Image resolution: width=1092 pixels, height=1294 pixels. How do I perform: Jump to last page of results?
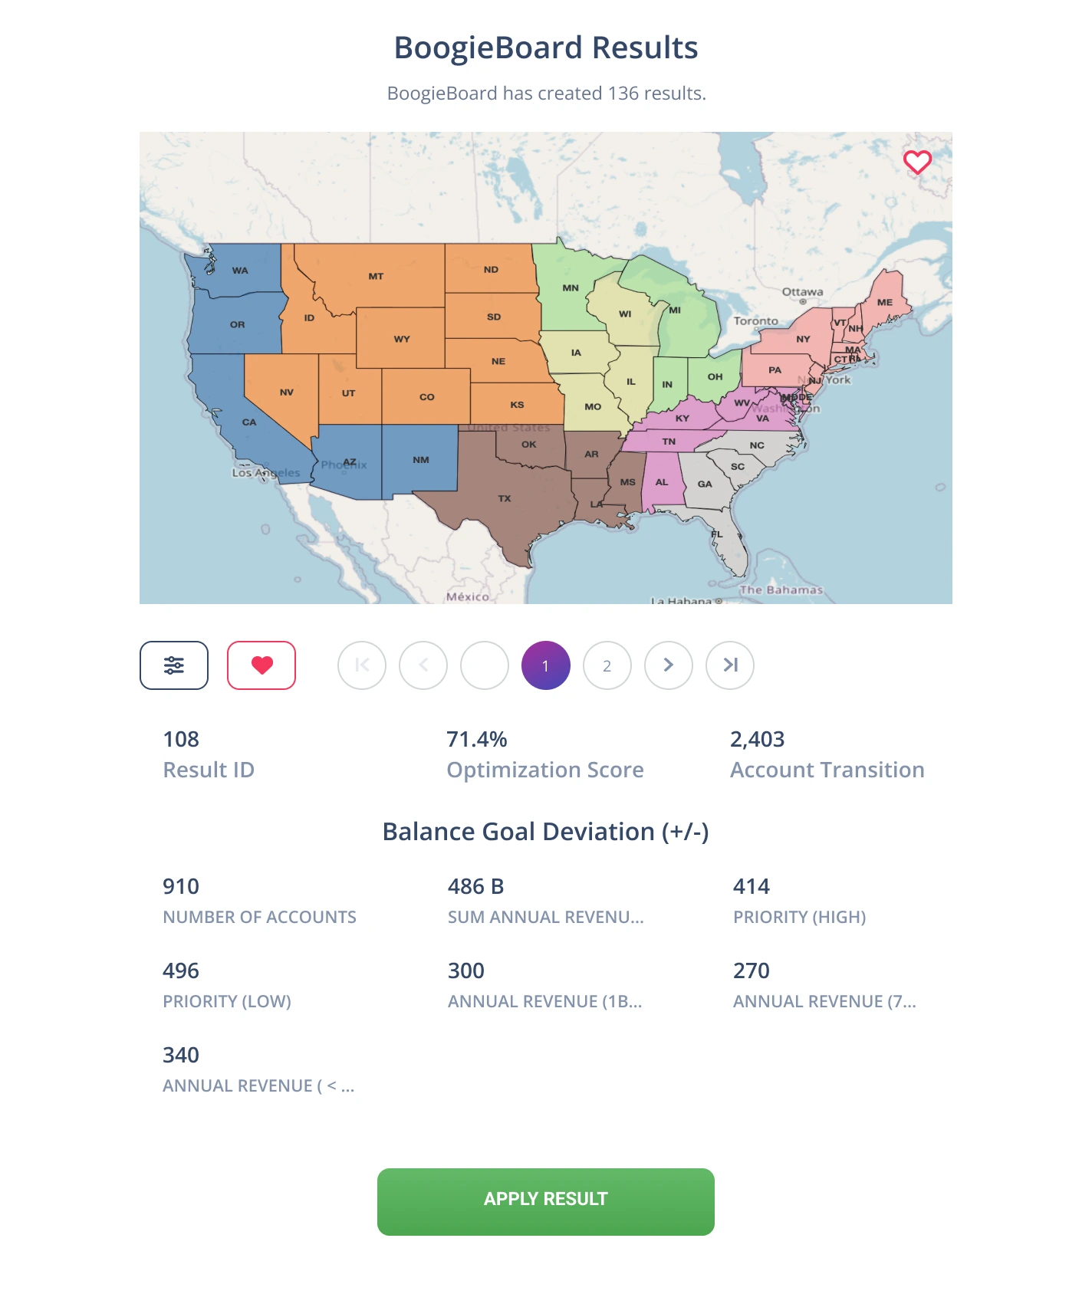coord(730,665)
